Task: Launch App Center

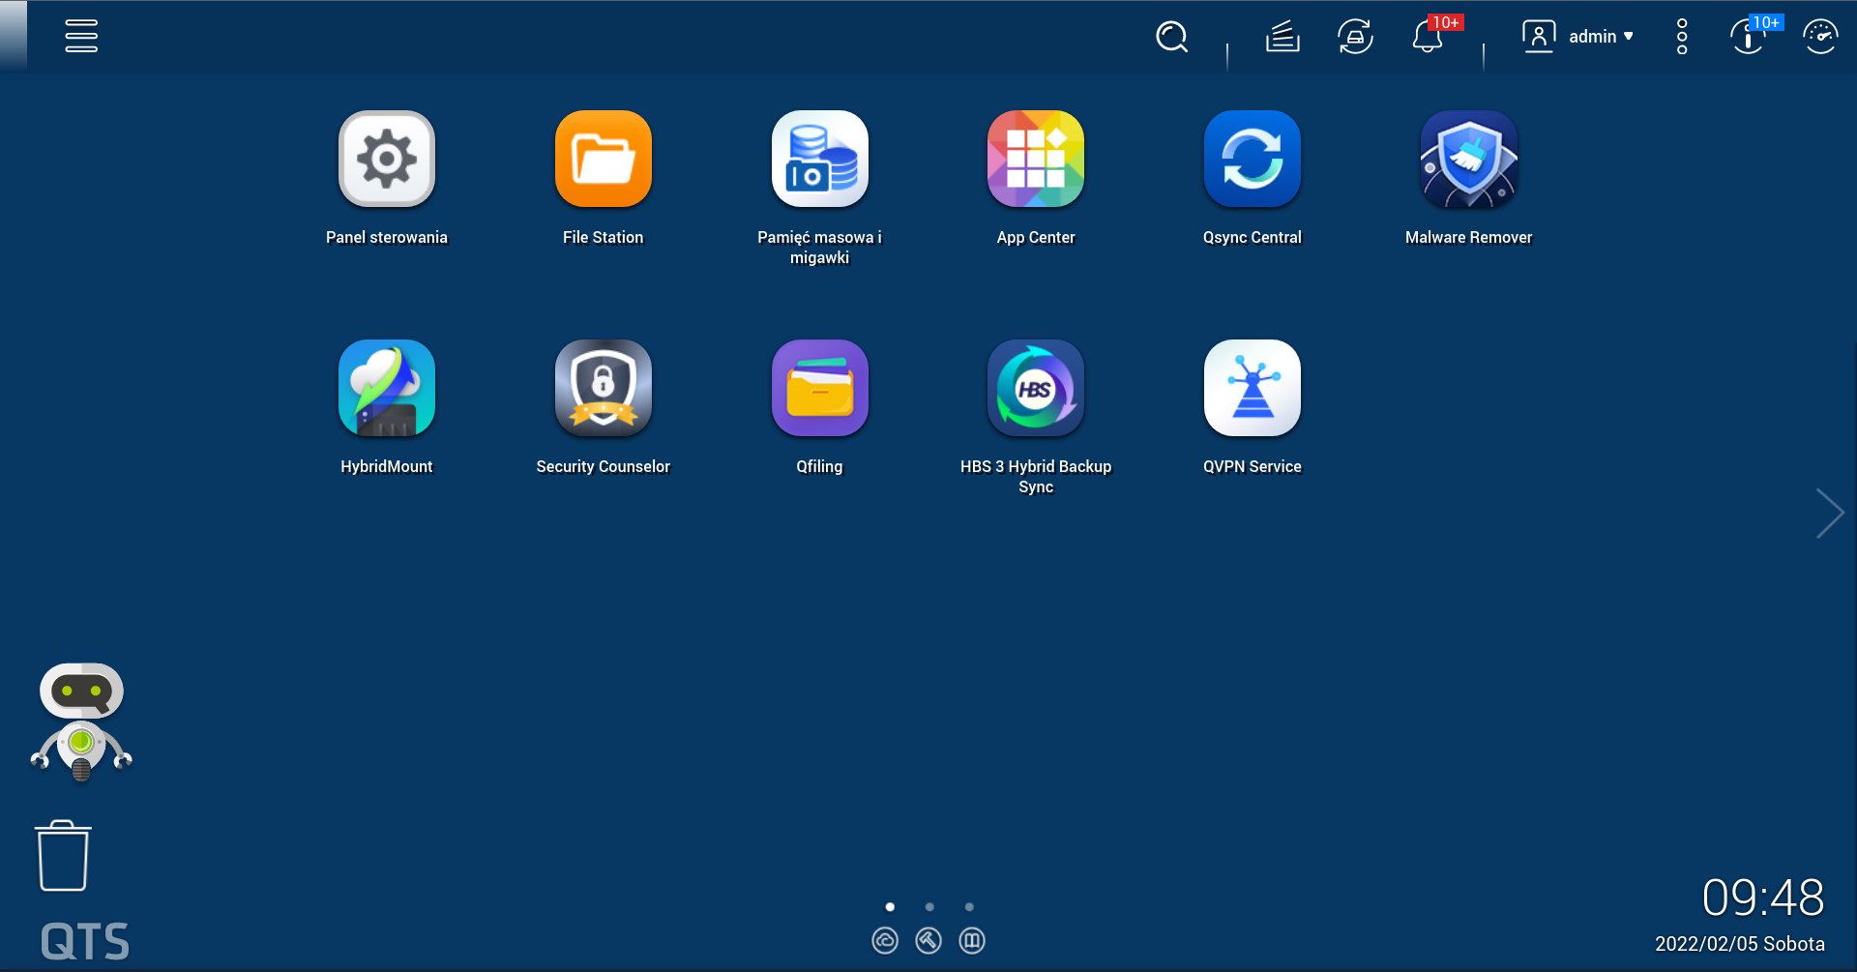Action: tap(1036, 159)
